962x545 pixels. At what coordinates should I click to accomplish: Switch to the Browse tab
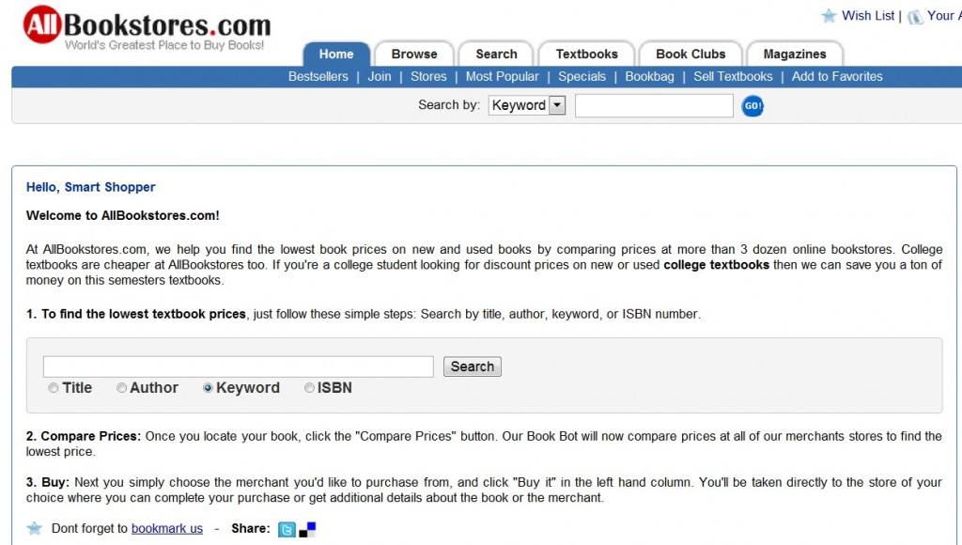pyautogui.click(x=414, y=54)
